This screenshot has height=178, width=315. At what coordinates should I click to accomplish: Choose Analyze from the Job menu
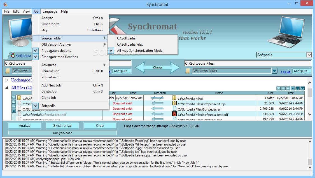71,18
